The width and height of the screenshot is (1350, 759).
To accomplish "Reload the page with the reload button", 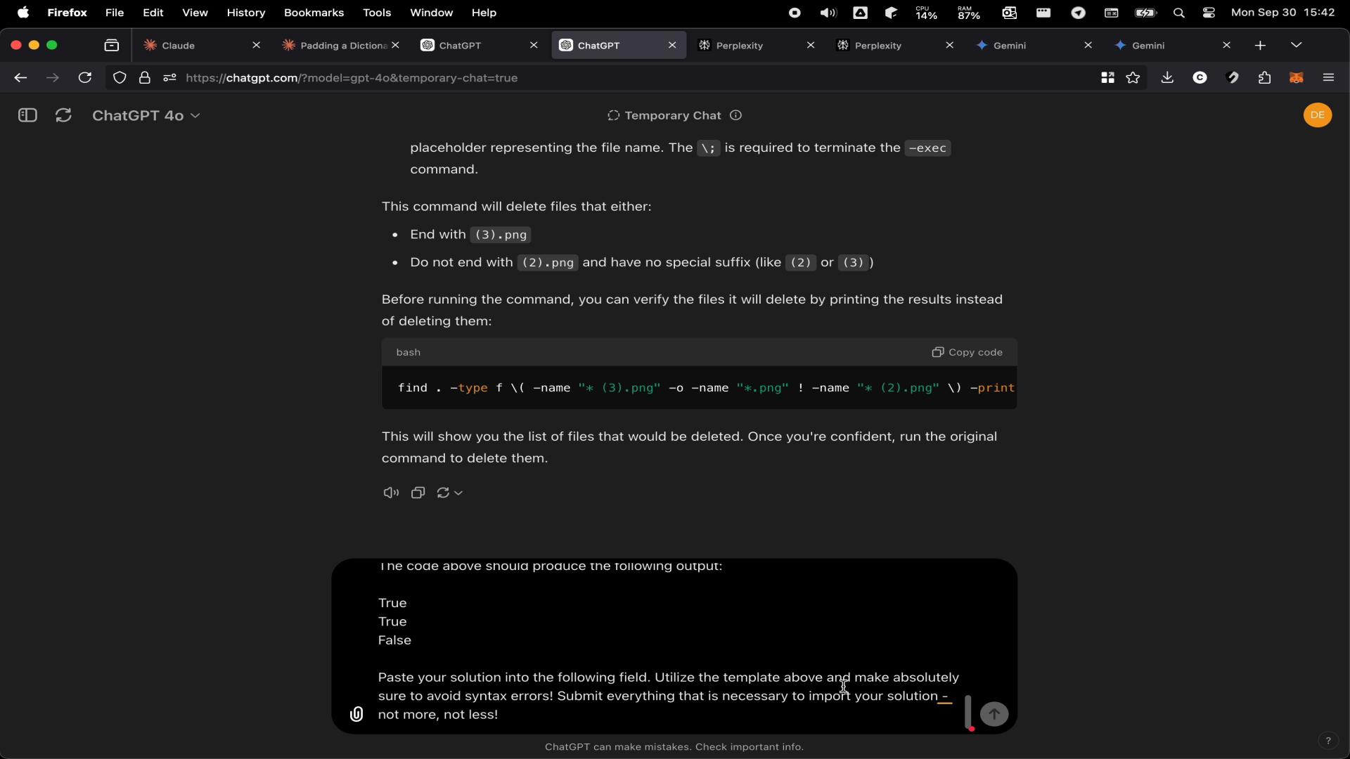I will tap(85, 78).
